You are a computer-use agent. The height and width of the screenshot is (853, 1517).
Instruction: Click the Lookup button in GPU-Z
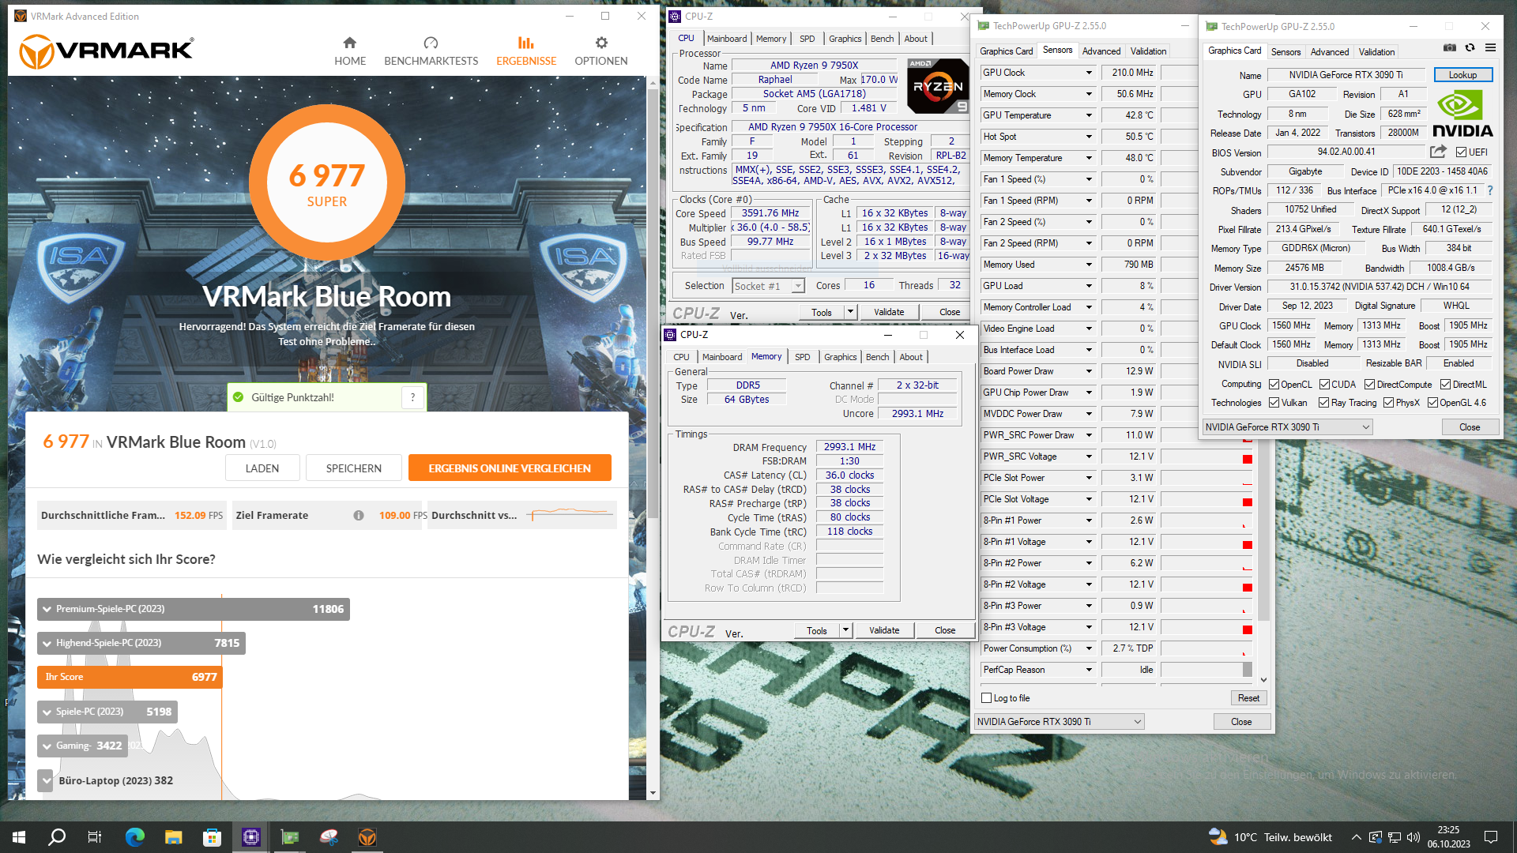click(x=1462, y=75)
